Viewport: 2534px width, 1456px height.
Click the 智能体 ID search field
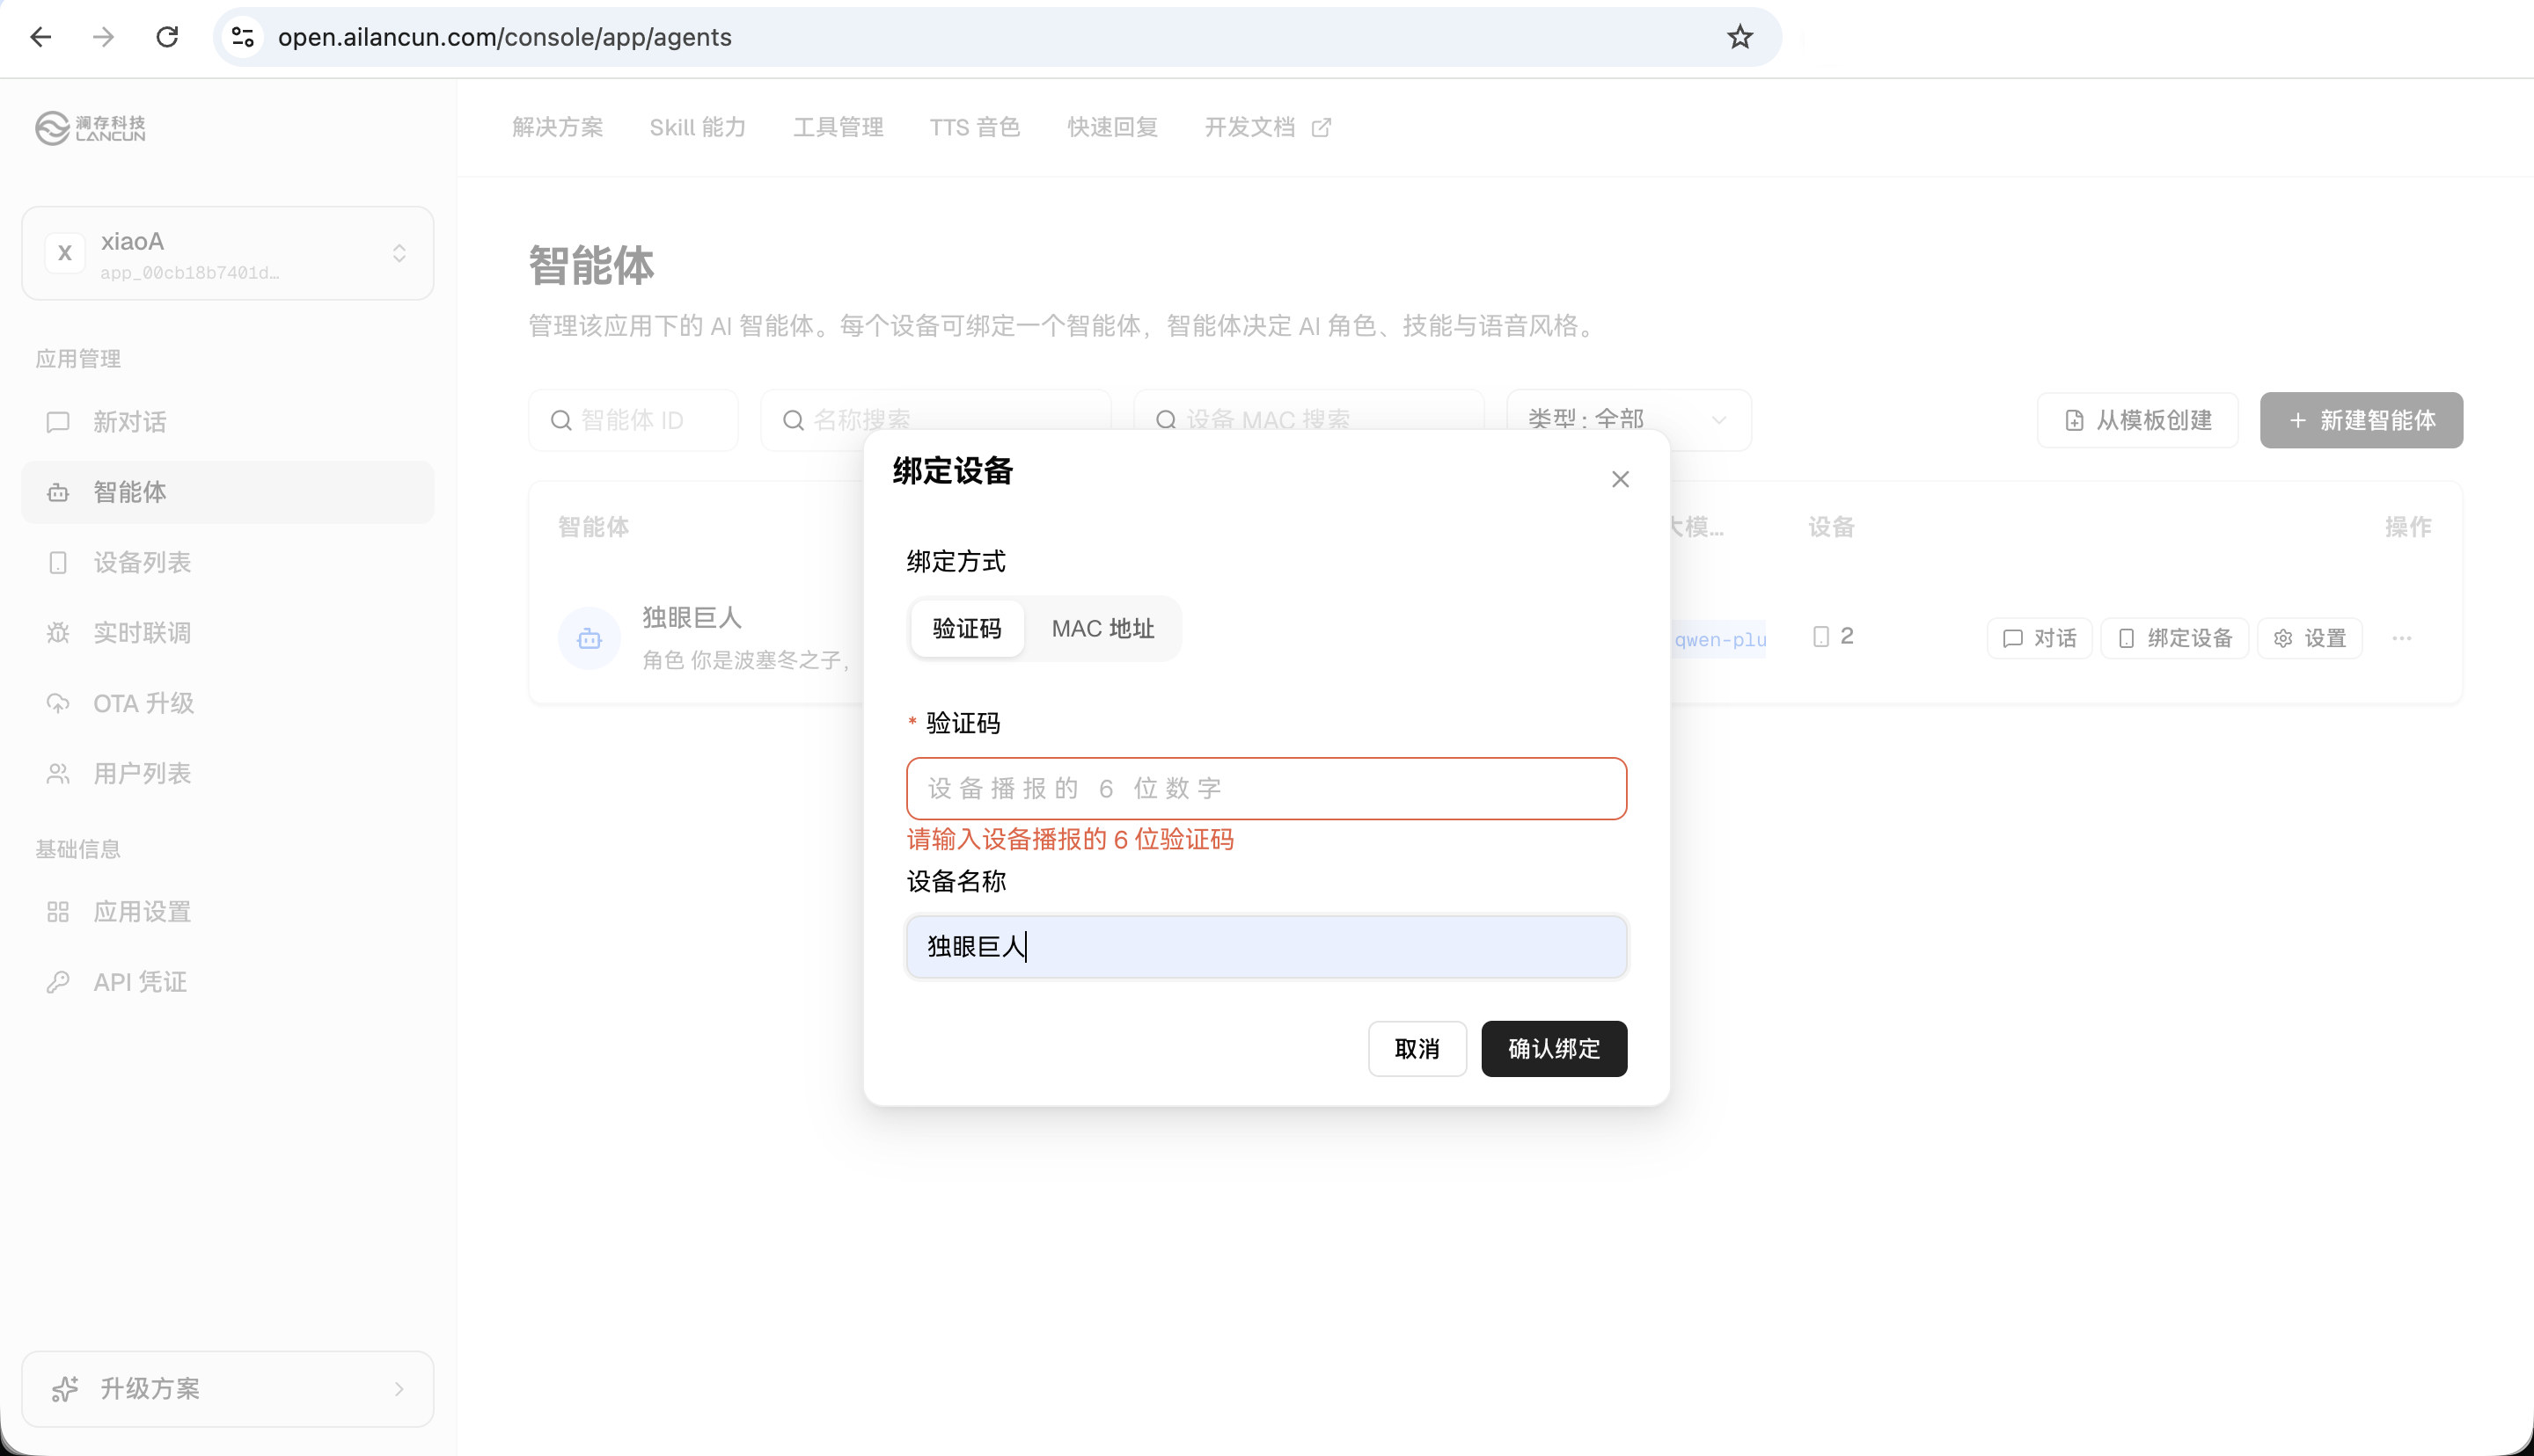pyautogui.click(x=633, y=420)
